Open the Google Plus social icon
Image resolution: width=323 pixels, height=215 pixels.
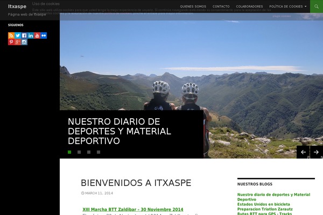18,42
